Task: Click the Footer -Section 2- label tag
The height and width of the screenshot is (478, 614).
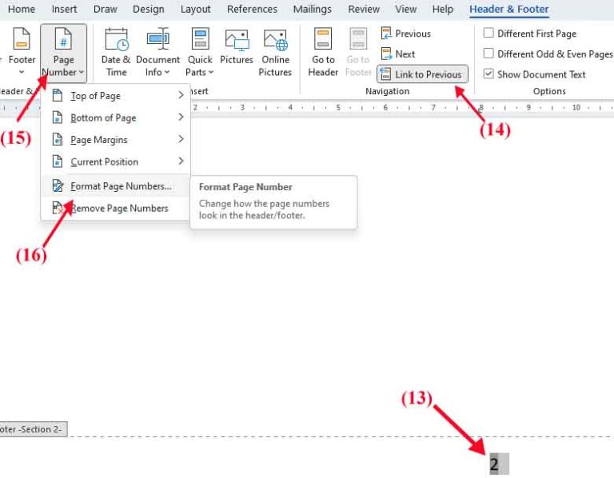Action: pyautogui.click(x=33, y=429)
